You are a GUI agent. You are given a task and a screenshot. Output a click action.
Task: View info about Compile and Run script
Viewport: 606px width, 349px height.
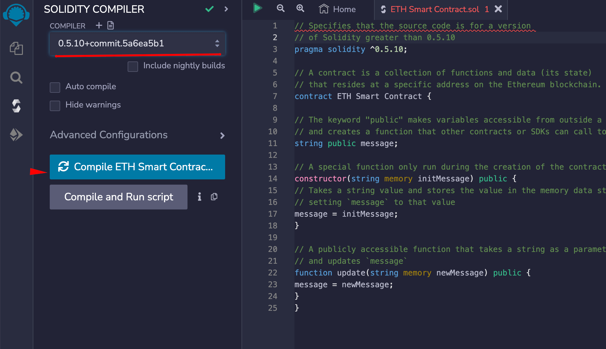tap(199, 197)
